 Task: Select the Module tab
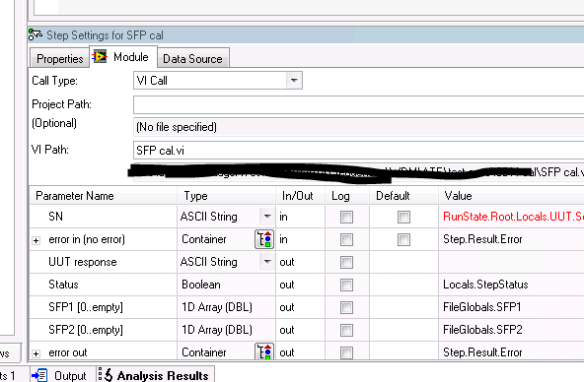click(123, 57)
